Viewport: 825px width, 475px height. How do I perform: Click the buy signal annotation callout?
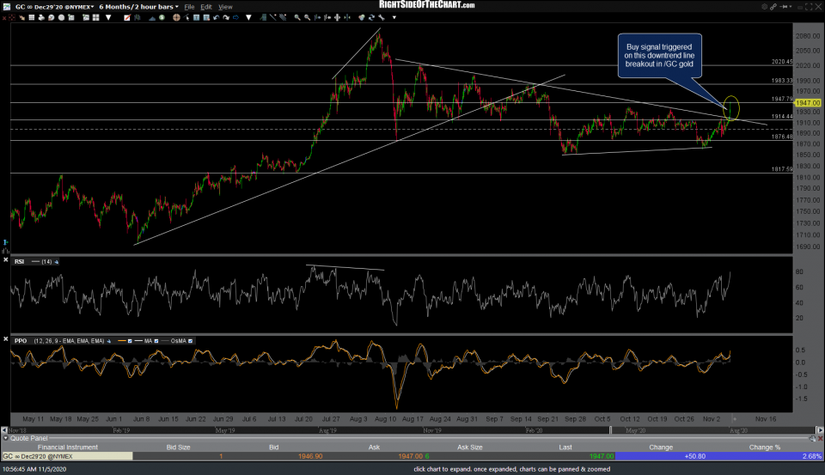point(660,54)
